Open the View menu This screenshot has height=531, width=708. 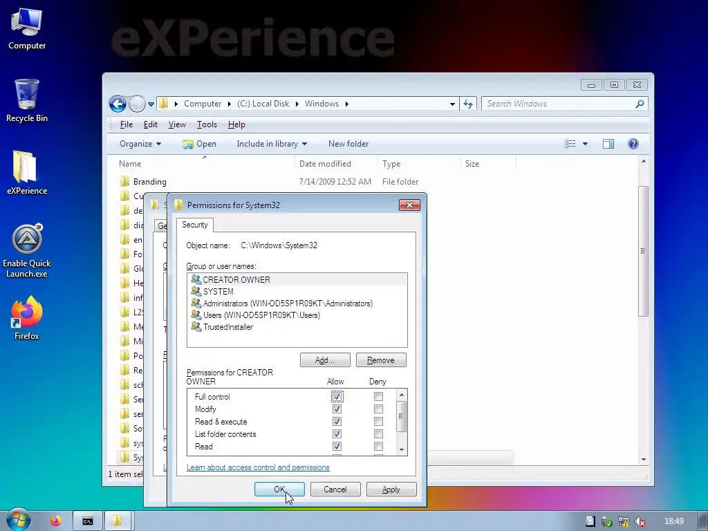[x=177, y=124]
